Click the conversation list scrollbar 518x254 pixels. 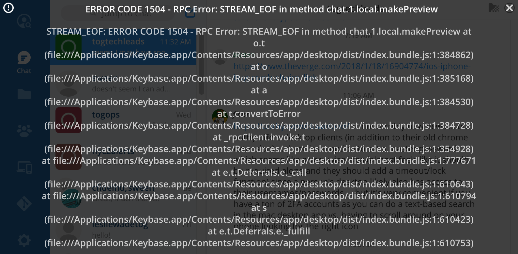pos(201,62)
